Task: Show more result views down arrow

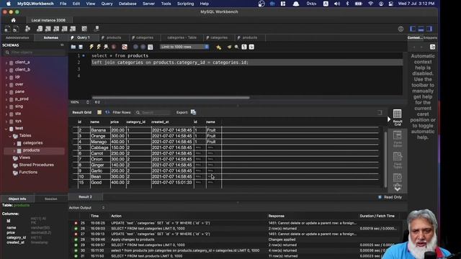Action: 397,188
